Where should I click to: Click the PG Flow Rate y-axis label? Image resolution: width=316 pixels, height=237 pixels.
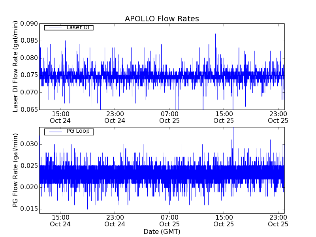point(16,170)
